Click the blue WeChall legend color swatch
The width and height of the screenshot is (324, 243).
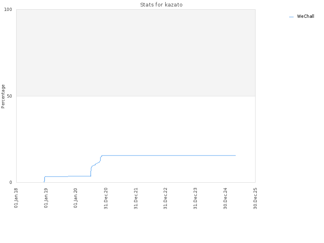[x=291, y=17]
